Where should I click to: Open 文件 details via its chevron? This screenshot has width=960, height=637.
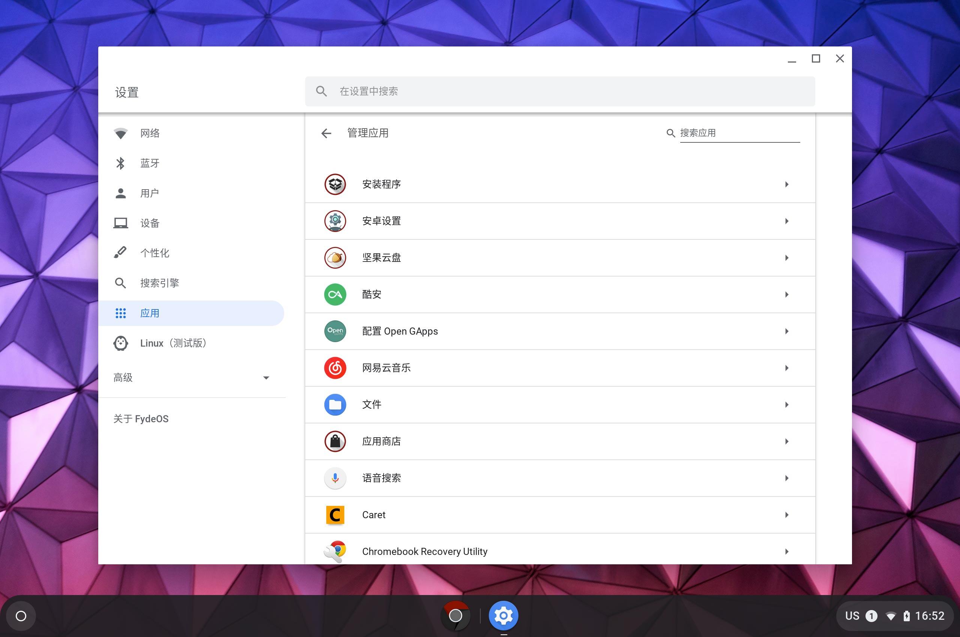787,405
